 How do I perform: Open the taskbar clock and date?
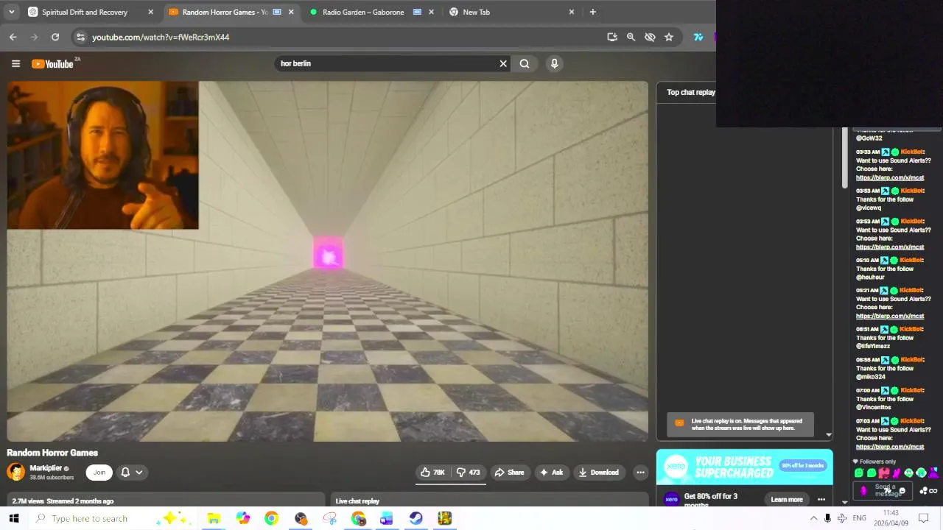click(x=891, y=518)
